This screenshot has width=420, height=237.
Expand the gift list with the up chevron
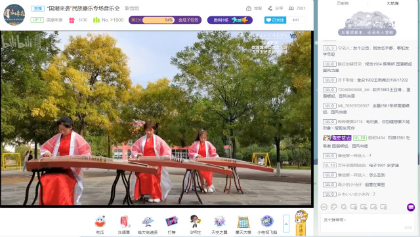[286, 224]
